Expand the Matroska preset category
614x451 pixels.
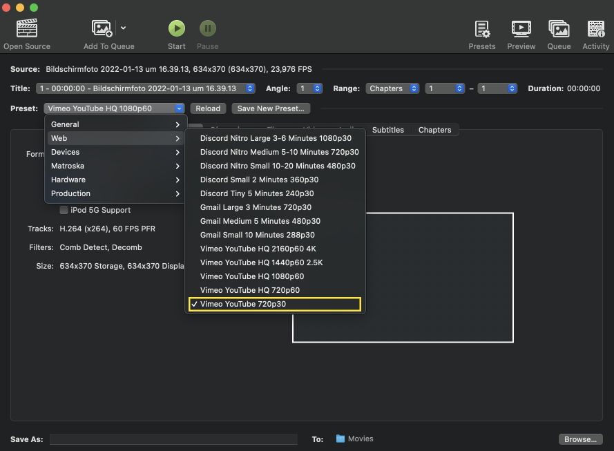(115, 166)
